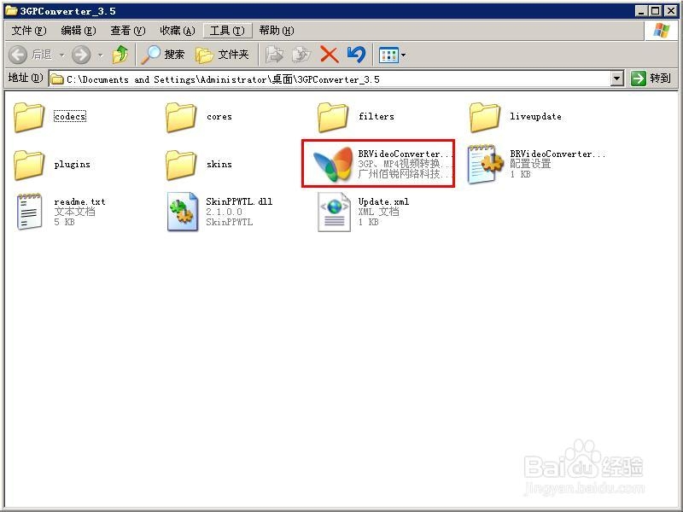Open the Back history dropdown arrow
The image size is (683, 512).
pyautogui.click(x=61, y=55)
